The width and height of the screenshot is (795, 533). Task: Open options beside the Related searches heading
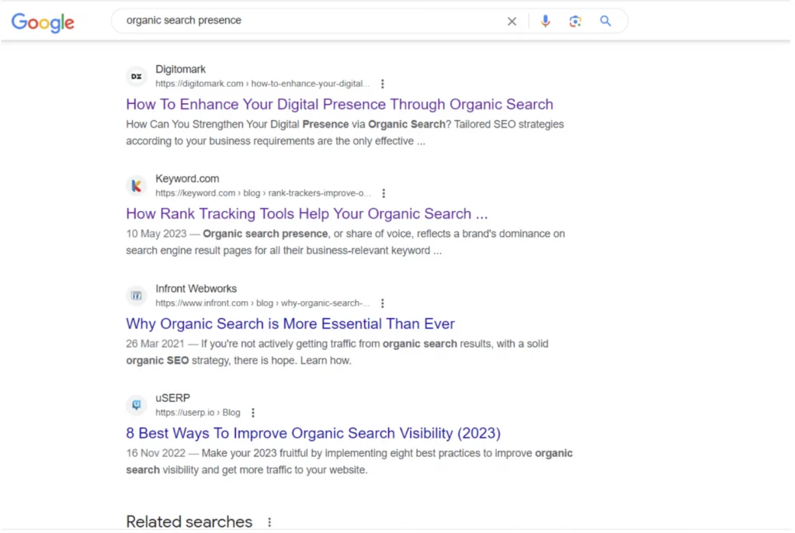point(269,521)
